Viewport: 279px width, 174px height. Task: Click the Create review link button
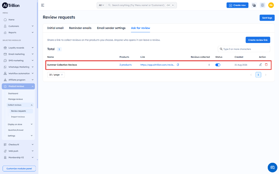pyautogui.click(x=258, y=40)
